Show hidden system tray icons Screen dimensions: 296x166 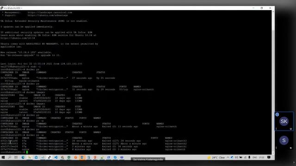click(x=228, y=157)
